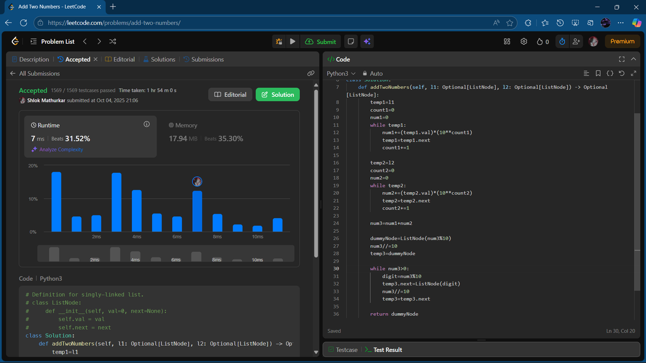Open the favorites list icon

pyautogui.click(x=545, y=23)
